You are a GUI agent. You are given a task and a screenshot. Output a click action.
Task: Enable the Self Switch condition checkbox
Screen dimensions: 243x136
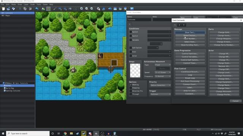tap(131, 48)
